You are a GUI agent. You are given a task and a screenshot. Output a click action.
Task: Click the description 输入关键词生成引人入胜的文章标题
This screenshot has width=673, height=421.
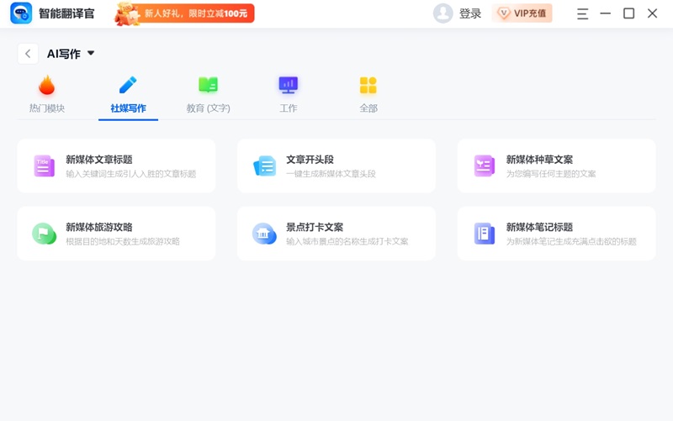[131, 174]
